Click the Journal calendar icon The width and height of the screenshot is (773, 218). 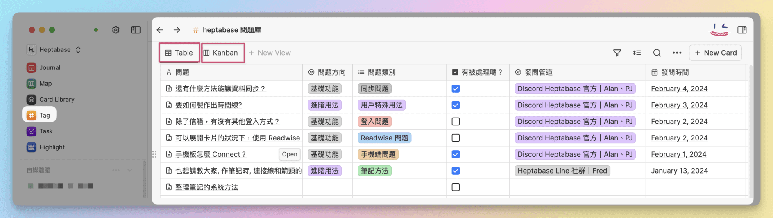coord(32,67)
